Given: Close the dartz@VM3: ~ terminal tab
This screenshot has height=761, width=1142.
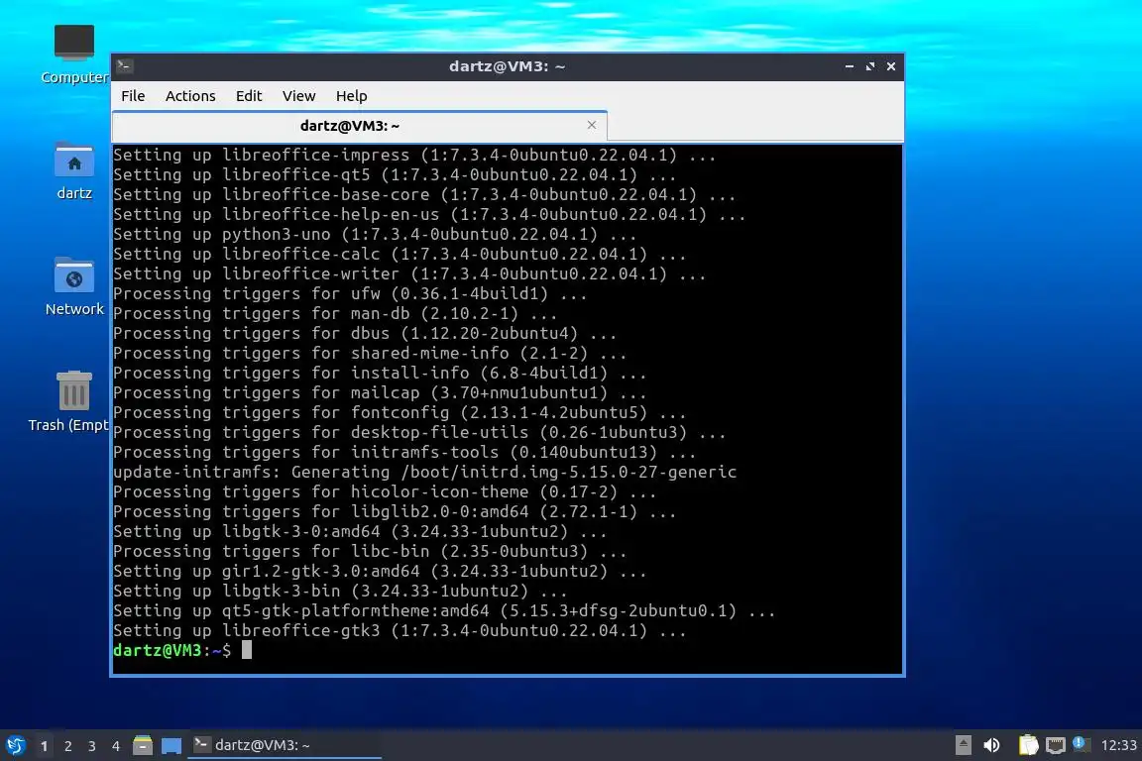Looking at the screenshot, I should coord(592,125).
